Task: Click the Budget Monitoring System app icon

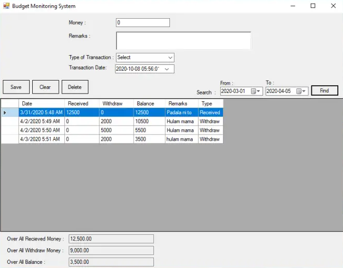Action: pyautogui.click(x=6, y=6)
